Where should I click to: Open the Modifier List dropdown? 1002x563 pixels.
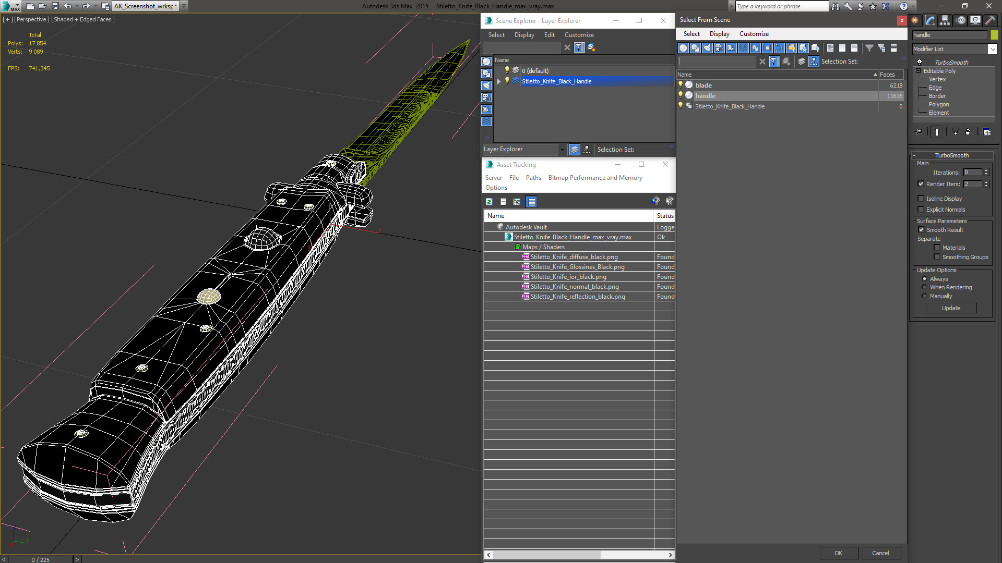(x=992, y=49)
